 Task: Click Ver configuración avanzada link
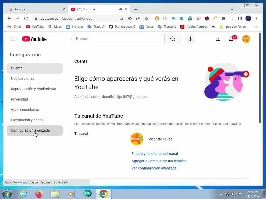154,168
